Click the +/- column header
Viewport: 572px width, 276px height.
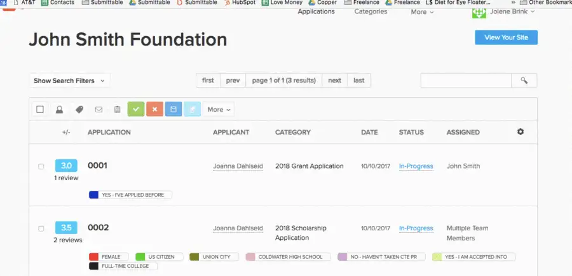(x=66, y=132)
